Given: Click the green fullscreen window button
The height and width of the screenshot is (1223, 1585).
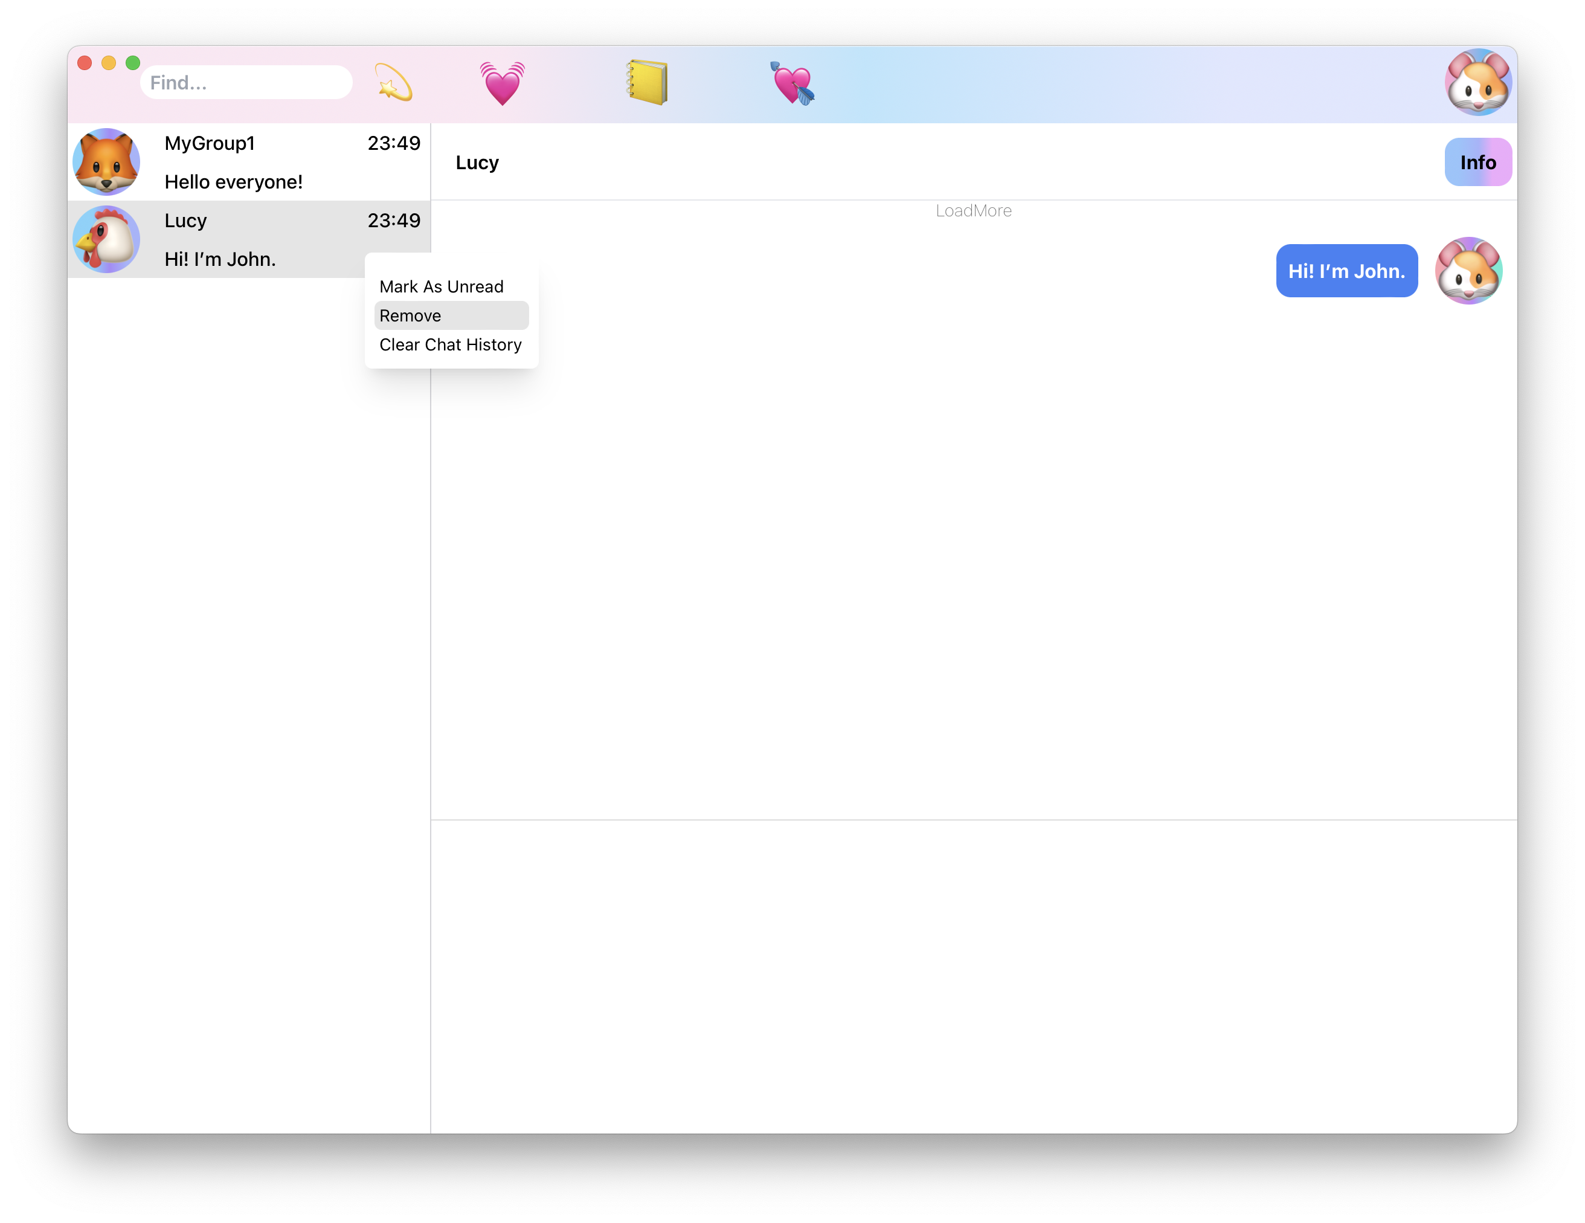Looking at the screenshot, I should tap(133, 63).
